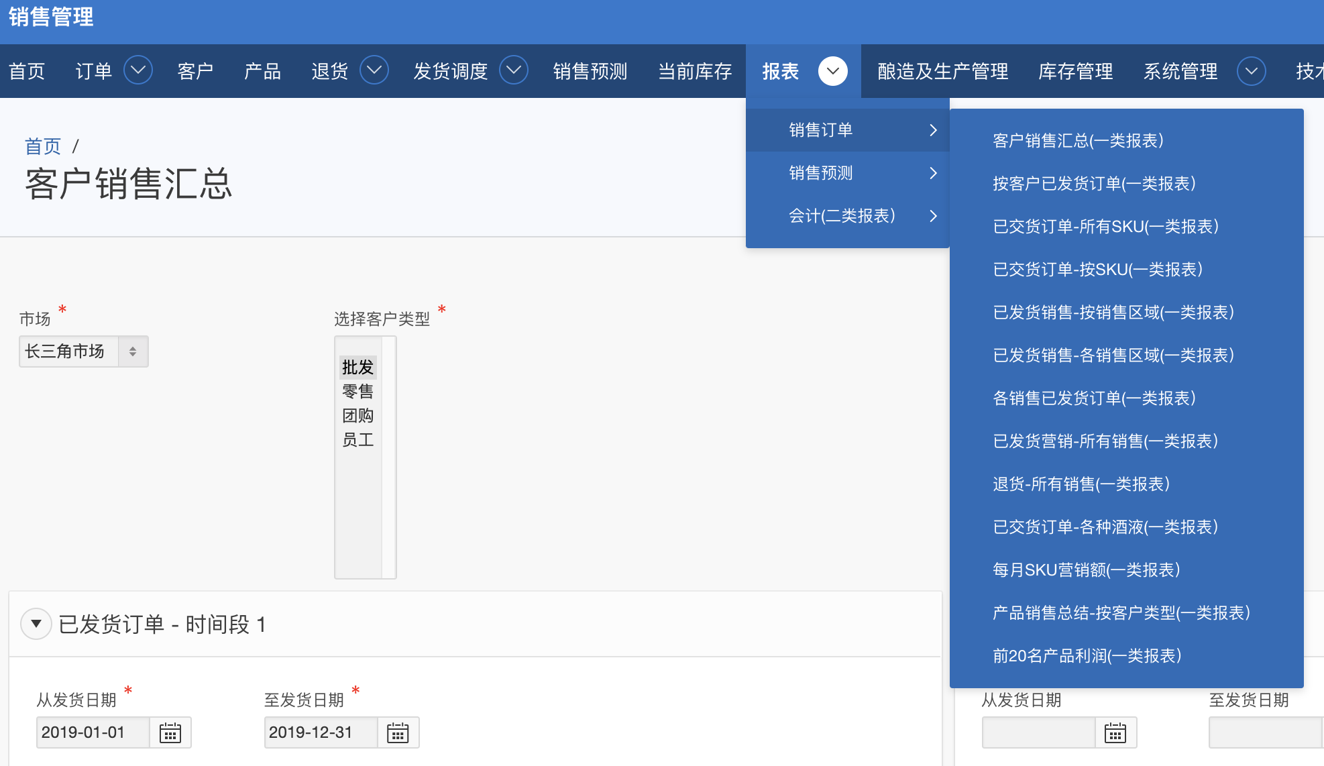This screenshot has height=766, width=1324.
Task: Open calendar picker for 至发货日期 2019-12-31
Action: (398, 732)
